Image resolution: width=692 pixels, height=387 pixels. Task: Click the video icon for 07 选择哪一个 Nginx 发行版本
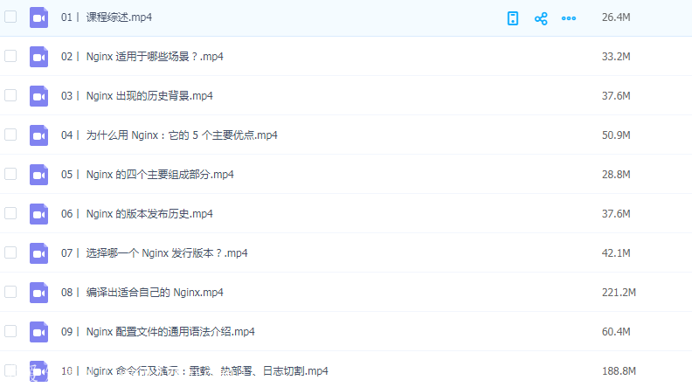click(38, 253)
